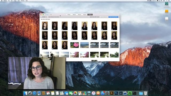Open the Trash in the dock
Viewport: 171px width, 96px height.
coord(146,93)
